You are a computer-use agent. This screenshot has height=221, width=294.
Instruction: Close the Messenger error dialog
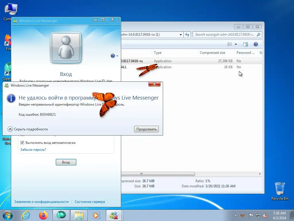(x=154, y=84)
